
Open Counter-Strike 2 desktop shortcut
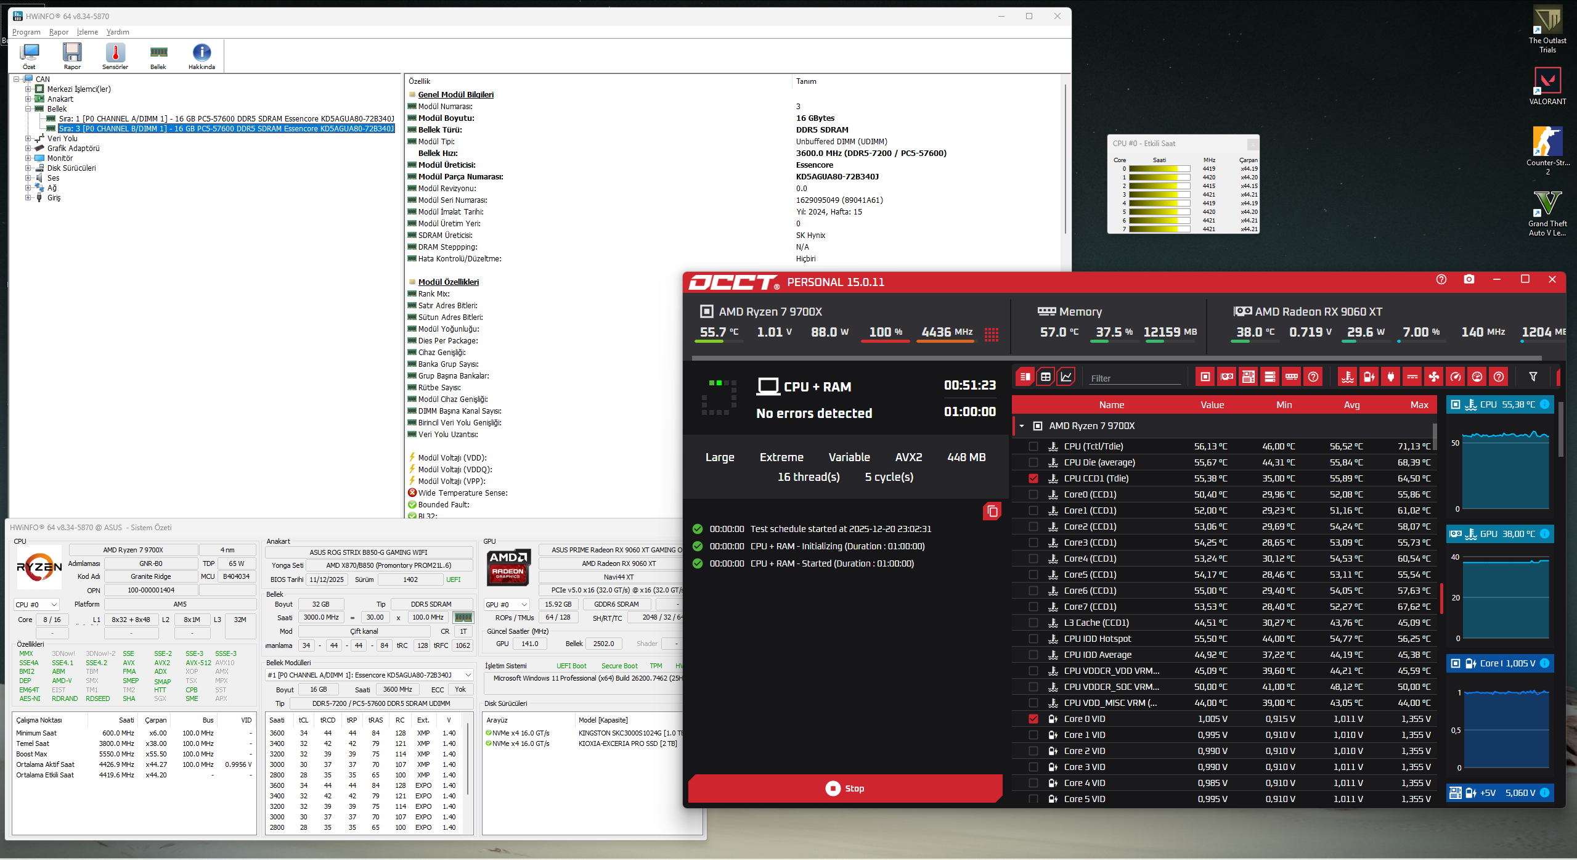(1547, 152)
